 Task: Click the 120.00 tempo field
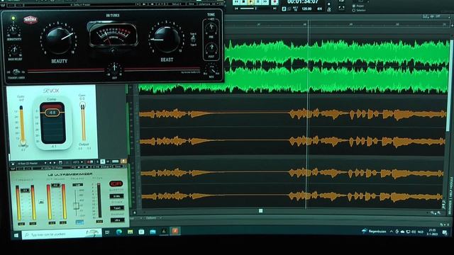tap(306, 9)
